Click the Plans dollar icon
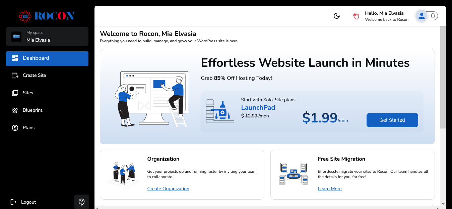The height and width of the screenshot is (209, 452). [x=15, y=128]
